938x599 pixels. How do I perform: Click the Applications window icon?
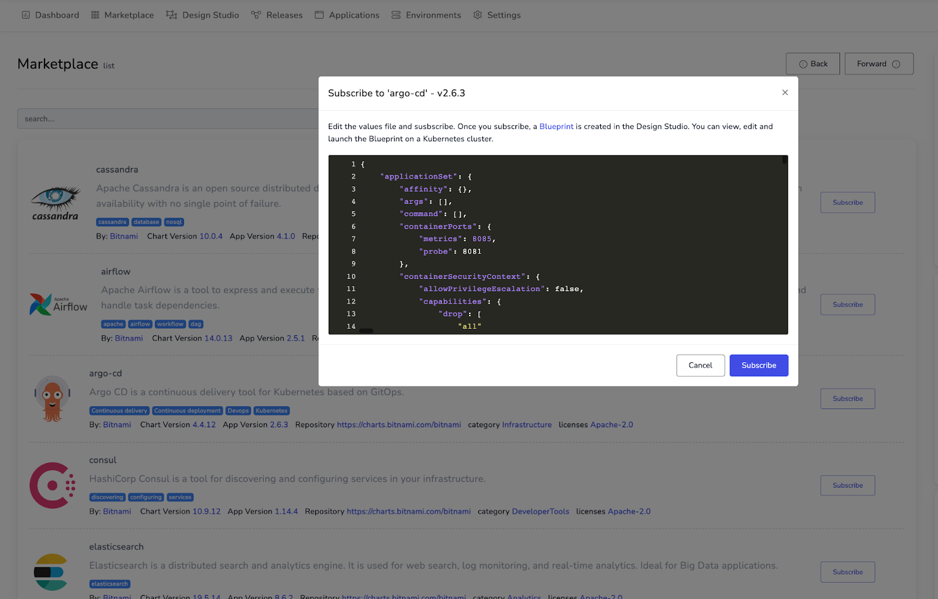[x=319, y=15]
